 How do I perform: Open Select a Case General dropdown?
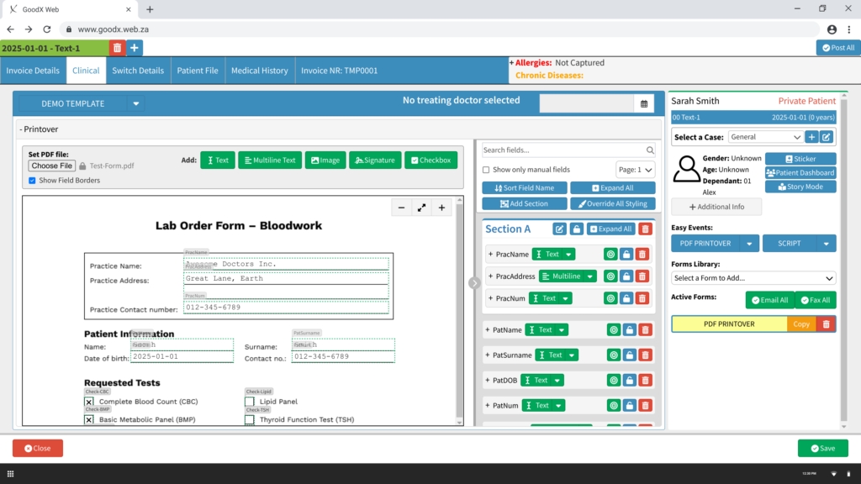point(765,137)
